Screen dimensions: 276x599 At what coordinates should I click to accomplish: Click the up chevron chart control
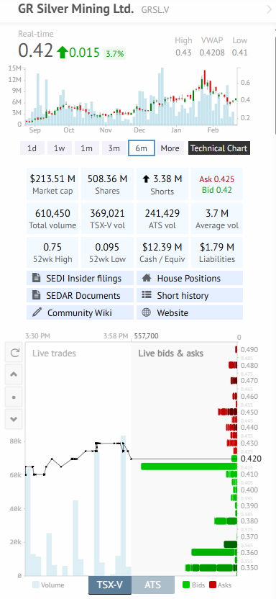click(x=14, y=374)
